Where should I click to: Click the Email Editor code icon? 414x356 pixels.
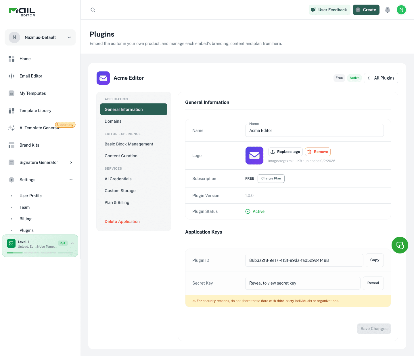click(11, 76)
